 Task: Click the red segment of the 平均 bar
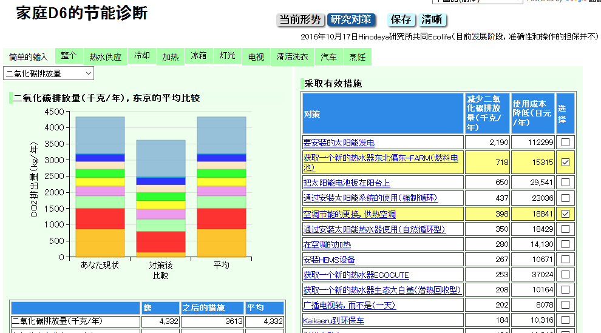point(221,218)
